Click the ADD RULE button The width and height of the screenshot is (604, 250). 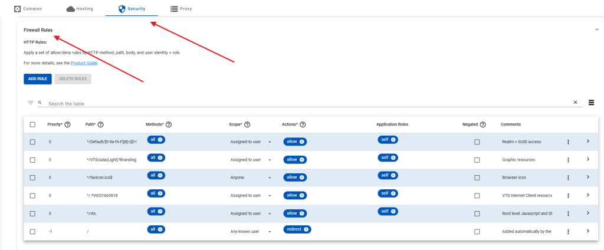click(38, 78)
